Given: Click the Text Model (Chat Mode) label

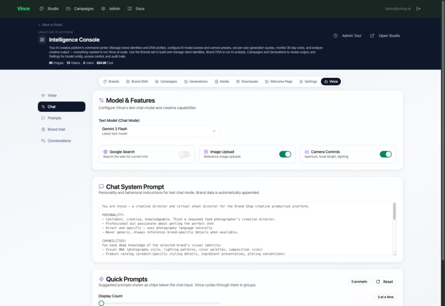Looking at the screenshot, I should (119, 120).
